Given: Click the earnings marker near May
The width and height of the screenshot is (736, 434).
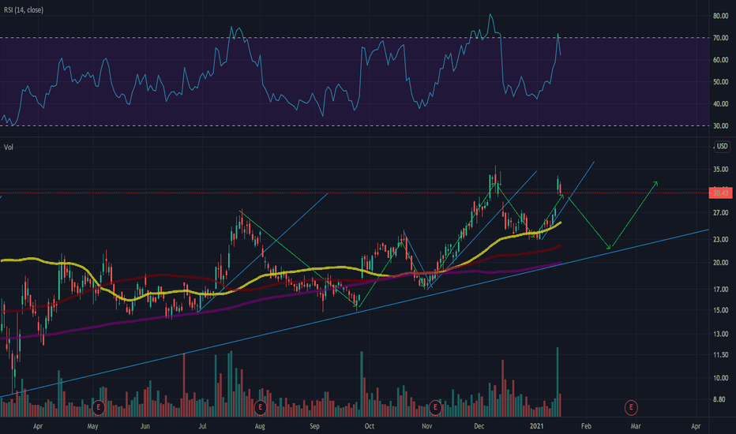Looking at the screenshot, I should click(x=98, y=407).
